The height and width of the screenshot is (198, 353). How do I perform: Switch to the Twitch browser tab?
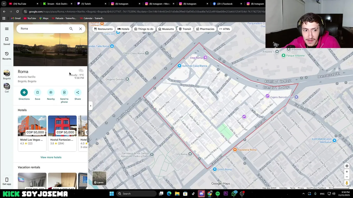(x=91, y=4)
